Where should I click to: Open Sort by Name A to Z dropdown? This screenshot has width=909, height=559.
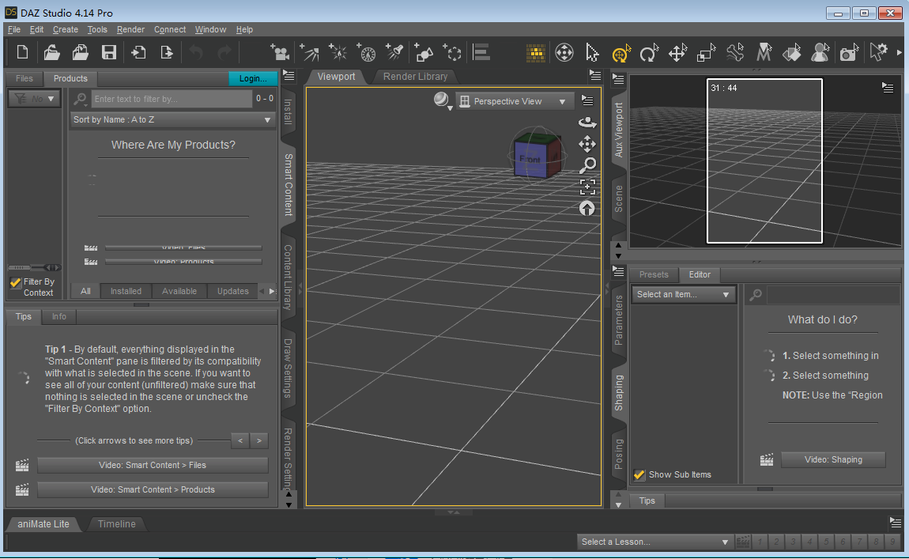tap(172, 119)
